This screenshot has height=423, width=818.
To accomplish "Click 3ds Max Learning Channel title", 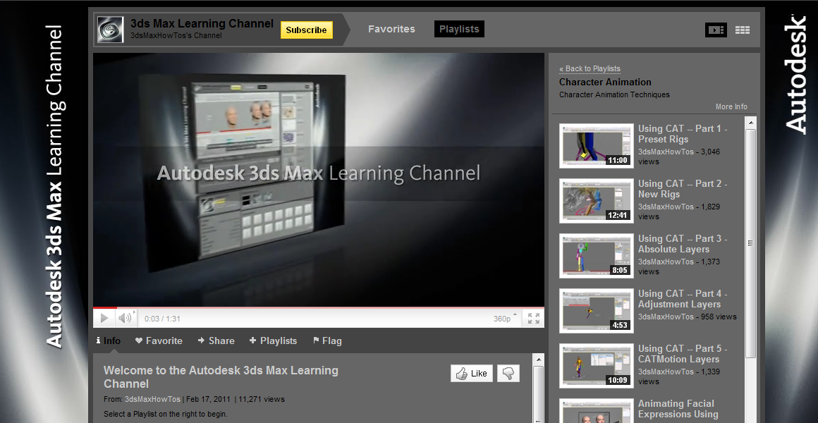I will click(x=202, y=23).
